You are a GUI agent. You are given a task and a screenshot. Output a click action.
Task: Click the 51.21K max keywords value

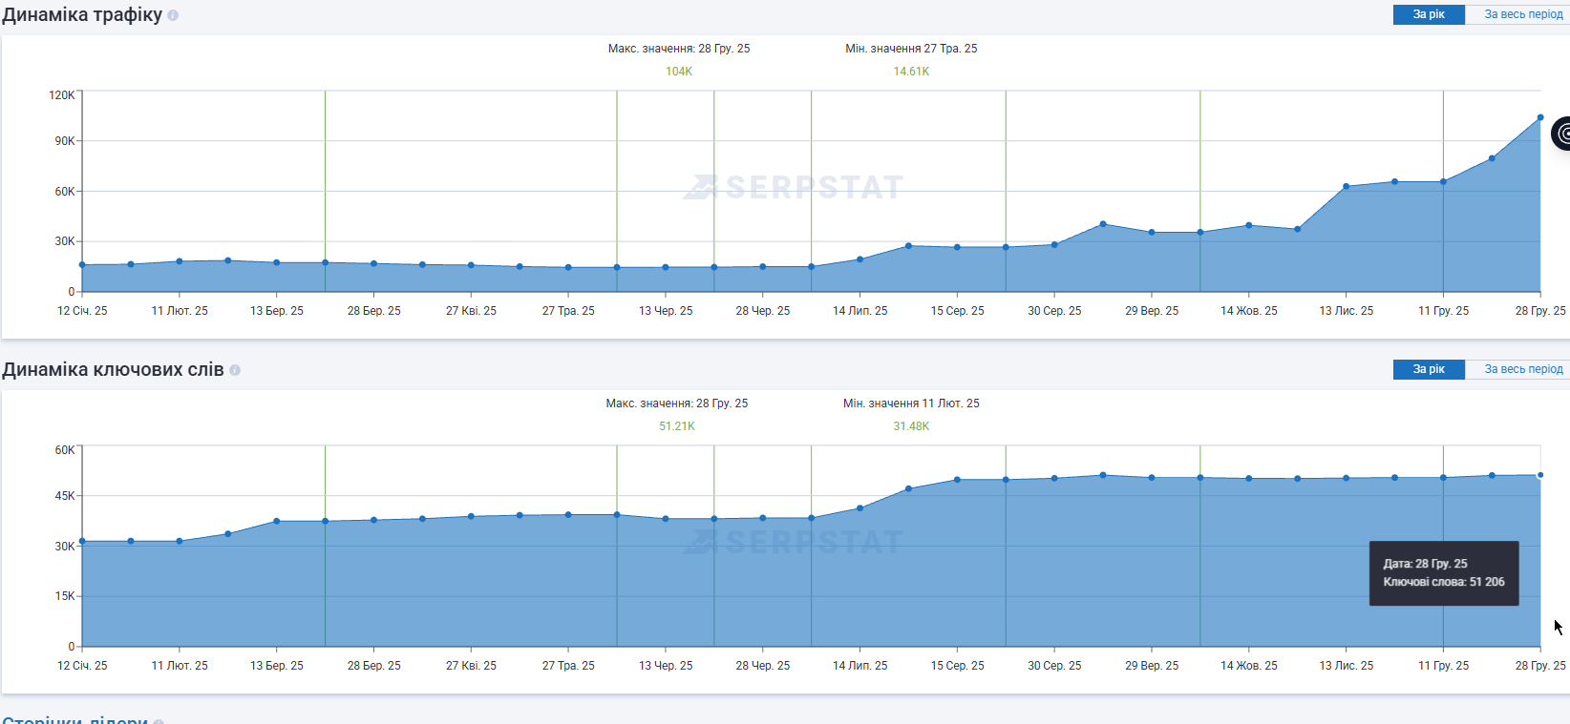677,426
